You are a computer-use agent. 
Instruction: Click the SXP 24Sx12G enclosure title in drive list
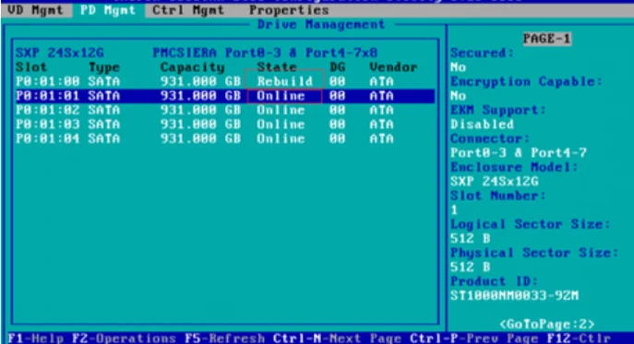59,53
